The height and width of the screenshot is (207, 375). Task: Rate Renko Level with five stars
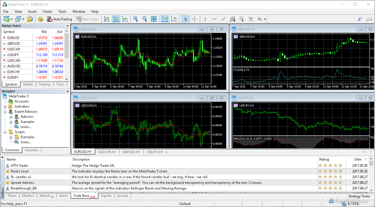tap(340, 171)
